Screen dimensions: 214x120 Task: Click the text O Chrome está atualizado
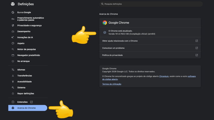click(120, 31)
